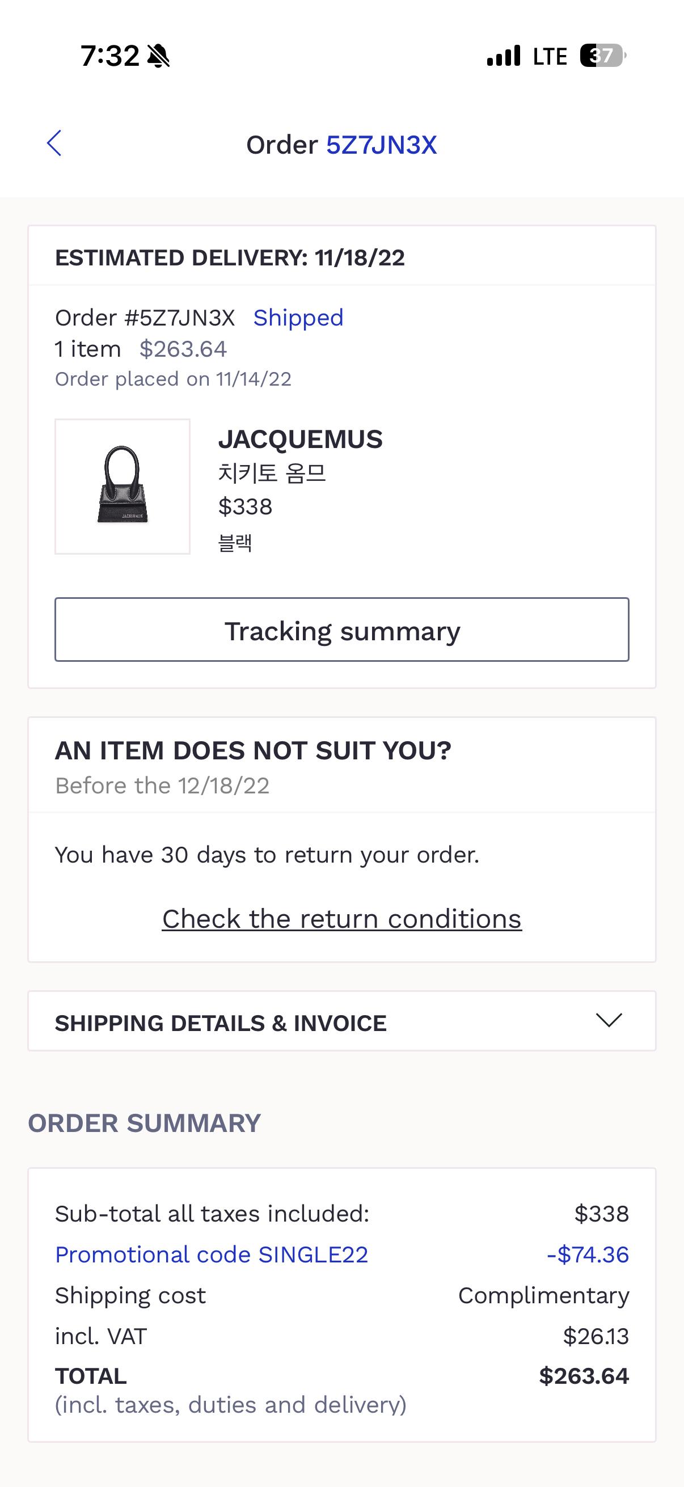Open the Tracking summary button

[341, 630]
